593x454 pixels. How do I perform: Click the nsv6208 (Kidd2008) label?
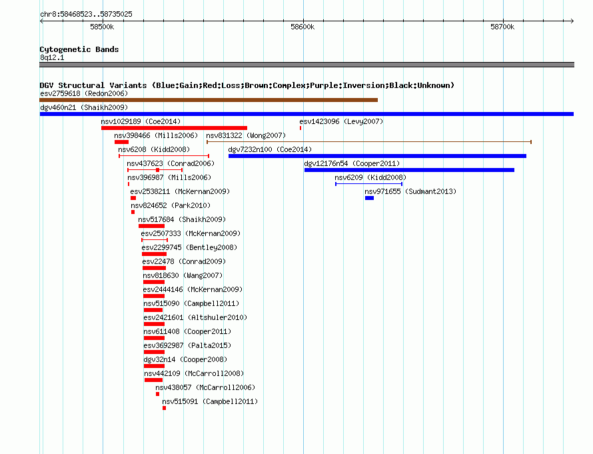[x=154, y=149]
